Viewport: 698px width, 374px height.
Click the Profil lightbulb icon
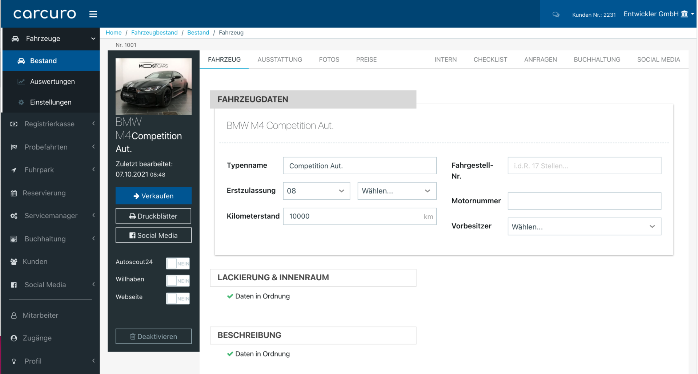click(14, 361)
